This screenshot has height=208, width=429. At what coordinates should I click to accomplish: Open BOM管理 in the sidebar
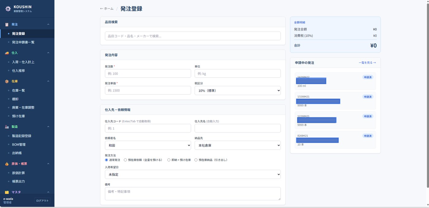tap(27, 144)
